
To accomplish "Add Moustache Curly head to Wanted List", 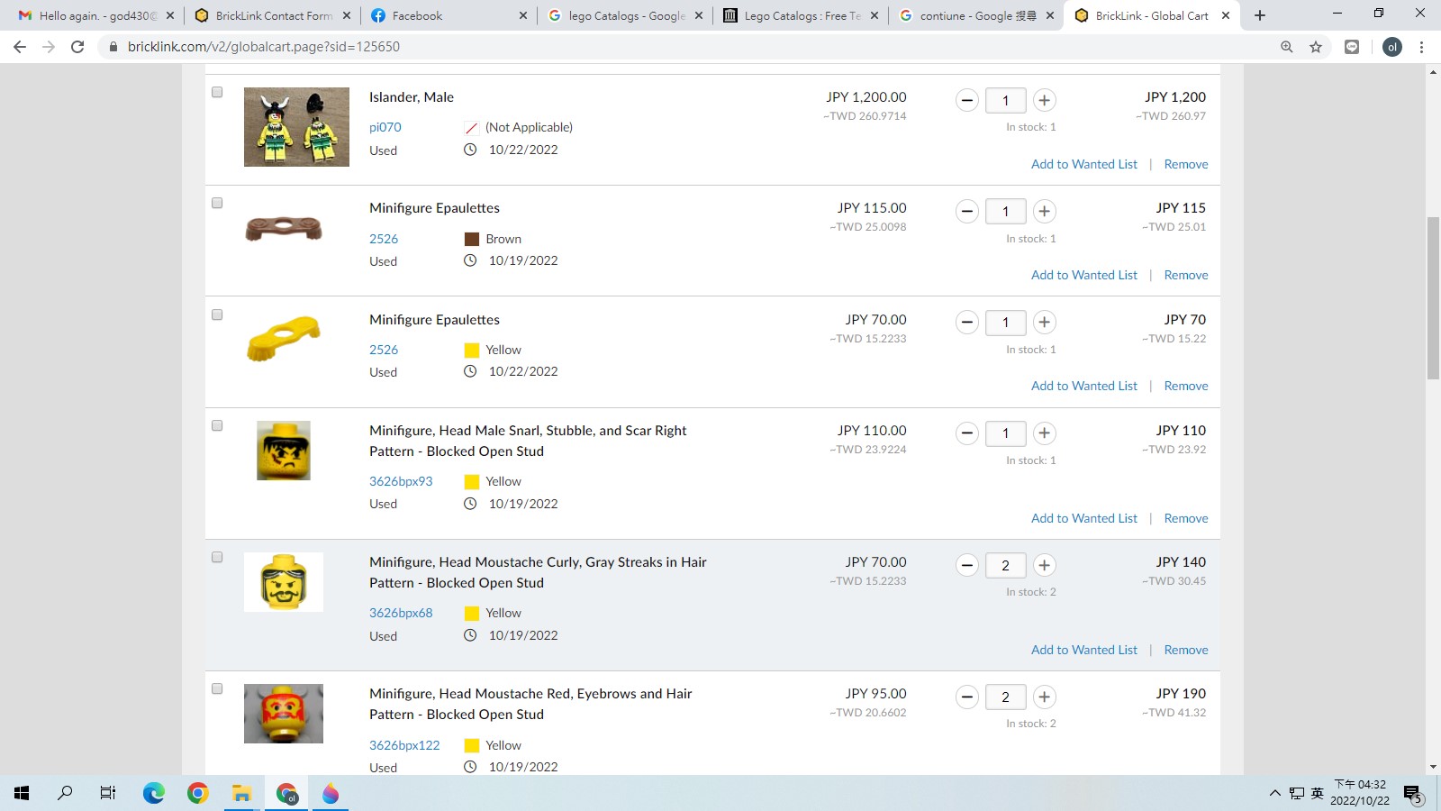I will (x=1084, y=650).
